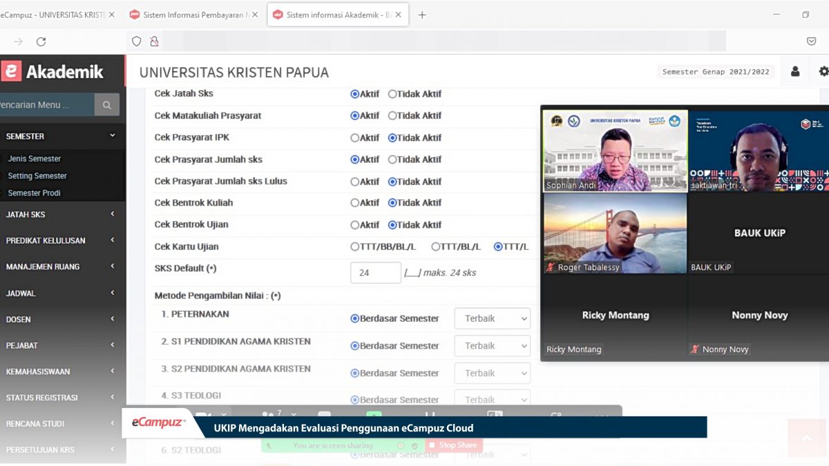The height and width of the screenshot is (466, 829).
Task: Expand the PEJABAT sidebar section
Action: tap(63, 345)
